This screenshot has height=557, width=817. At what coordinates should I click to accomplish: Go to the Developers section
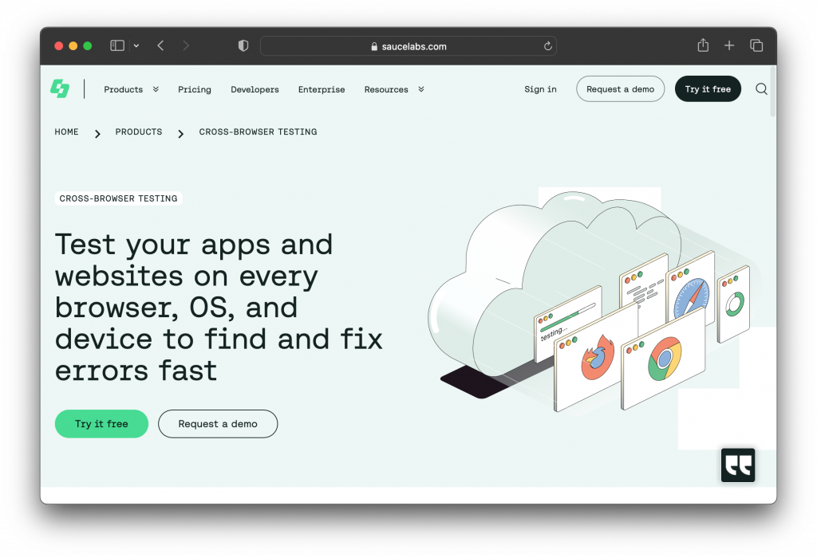(255, 89)
